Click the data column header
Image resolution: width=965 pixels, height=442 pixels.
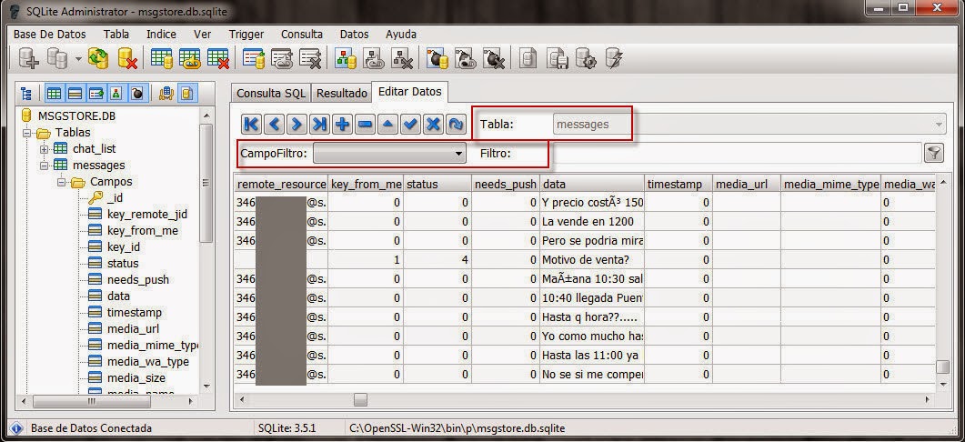tap(592, 184)
